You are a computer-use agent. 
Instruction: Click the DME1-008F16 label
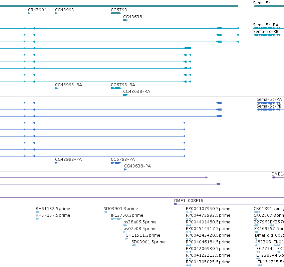[x=189, y=201]
